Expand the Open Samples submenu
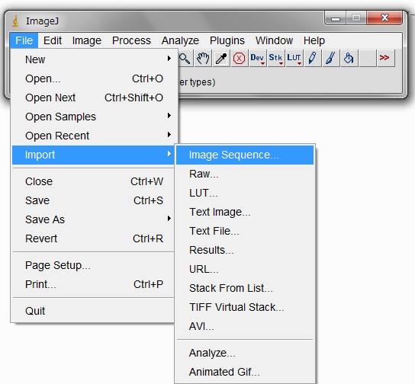The height and width of the screenshot is (384, 415). (x=92, y=117)
